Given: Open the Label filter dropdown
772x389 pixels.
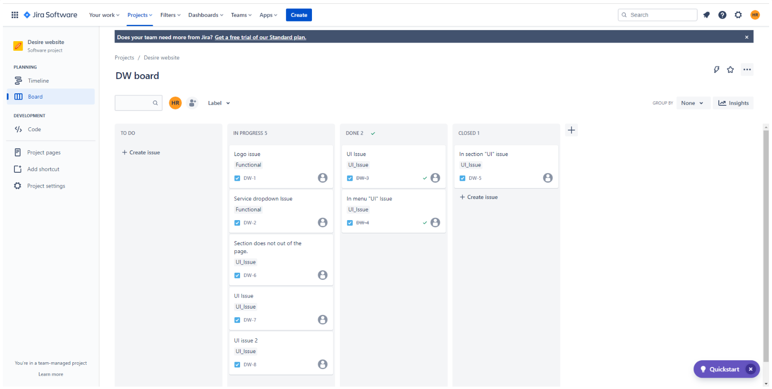Looking at the screenshot, I should point(219,103).
